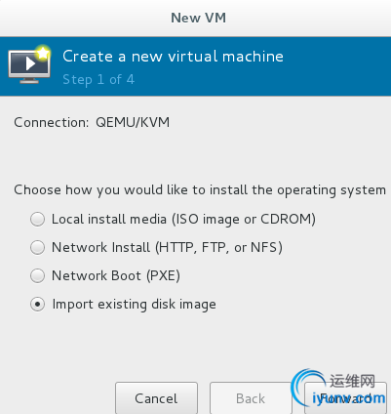
Task: Click the 'Connection:' label
Action: (51, 123)
